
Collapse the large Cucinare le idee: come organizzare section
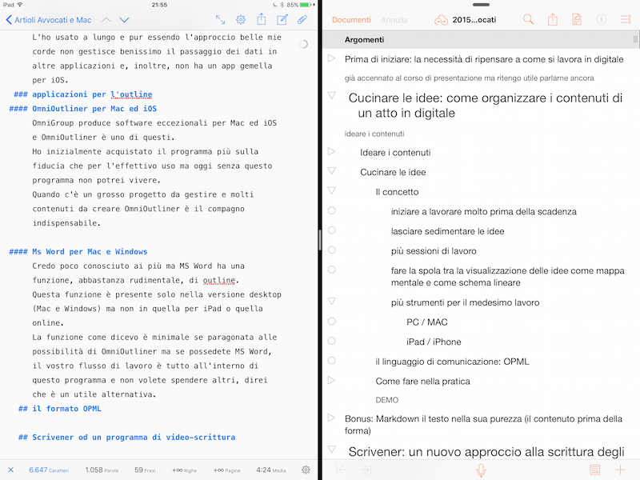coord(332,95)
